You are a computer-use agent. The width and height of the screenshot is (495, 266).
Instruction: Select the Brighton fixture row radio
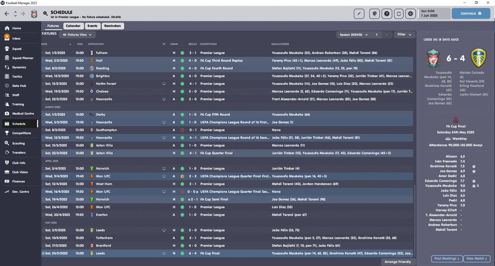(x=43, y=76)
